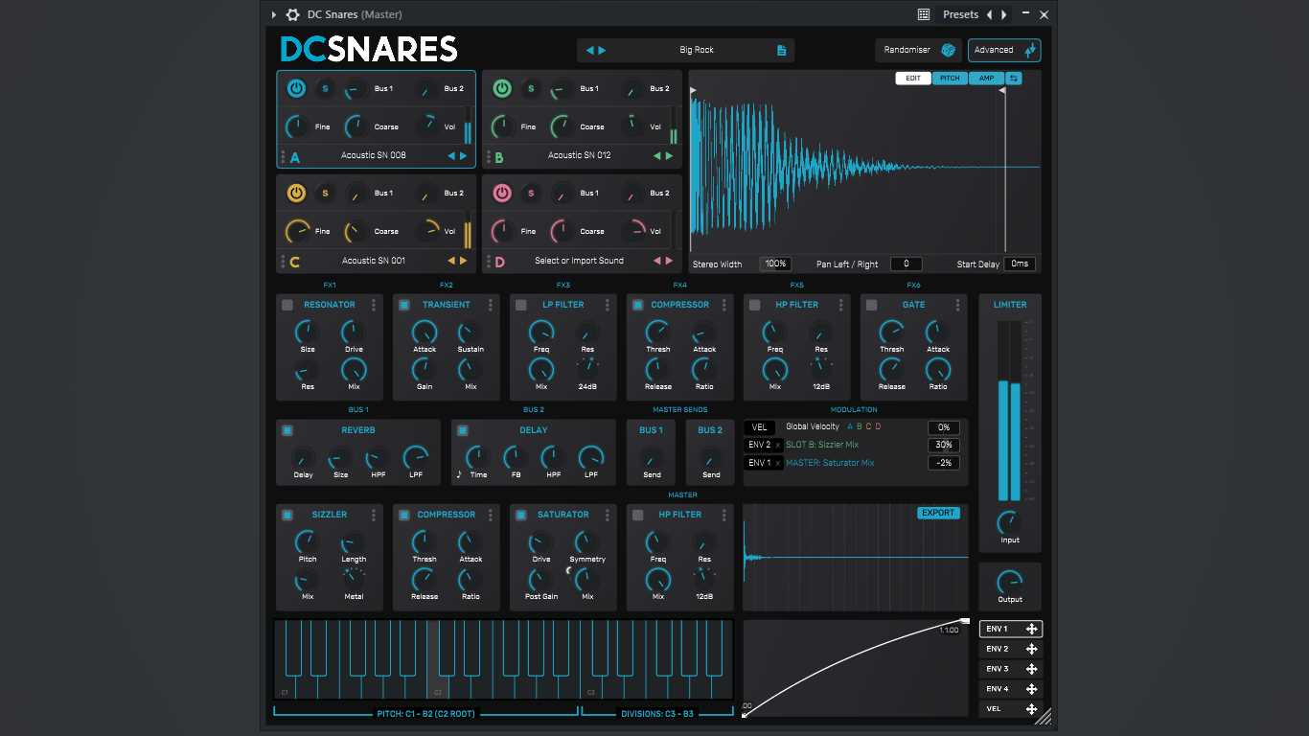Click previous preset arrow in title bar
Image resolution: width=1309 pixels, height=736 pixels.
point(990,14)
